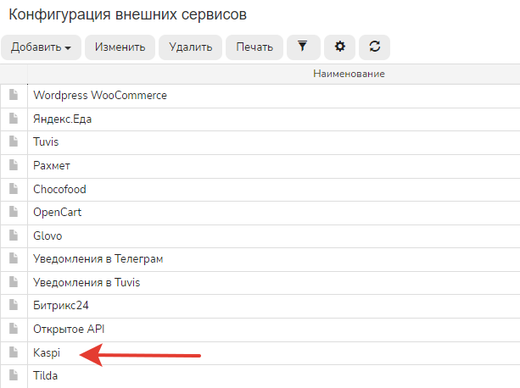Click the document icon beside Рахмет
The height and width of the screenshot is (388, 520).
point(14,165)
